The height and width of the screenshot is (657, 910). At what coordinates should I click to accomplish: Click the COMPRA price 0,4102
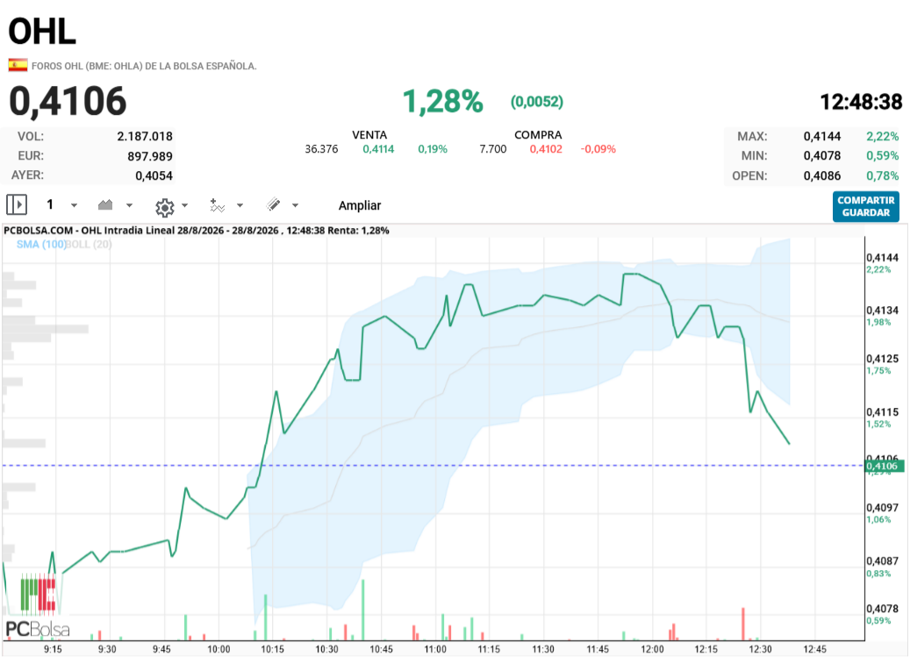tap(546, 149)
